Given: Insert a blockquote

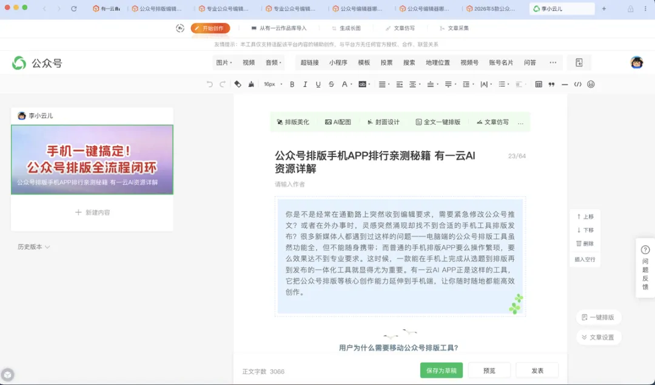Looking at the screenshot, I should pos(551,84).
